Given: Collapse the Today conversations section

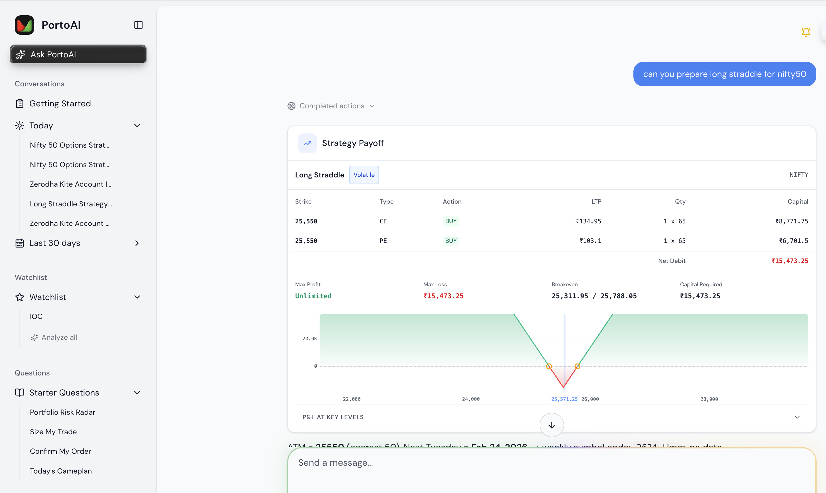Looking at the screenshot, I should (137, 126).
